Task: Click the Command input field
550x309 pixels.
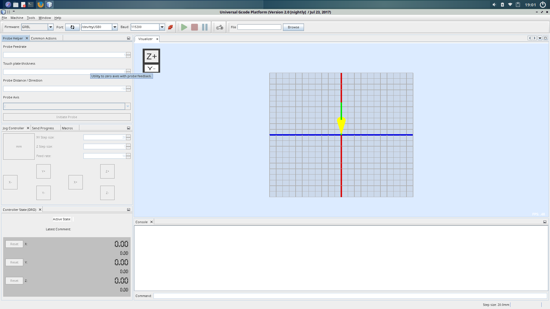Action: [x=350, y=296]
